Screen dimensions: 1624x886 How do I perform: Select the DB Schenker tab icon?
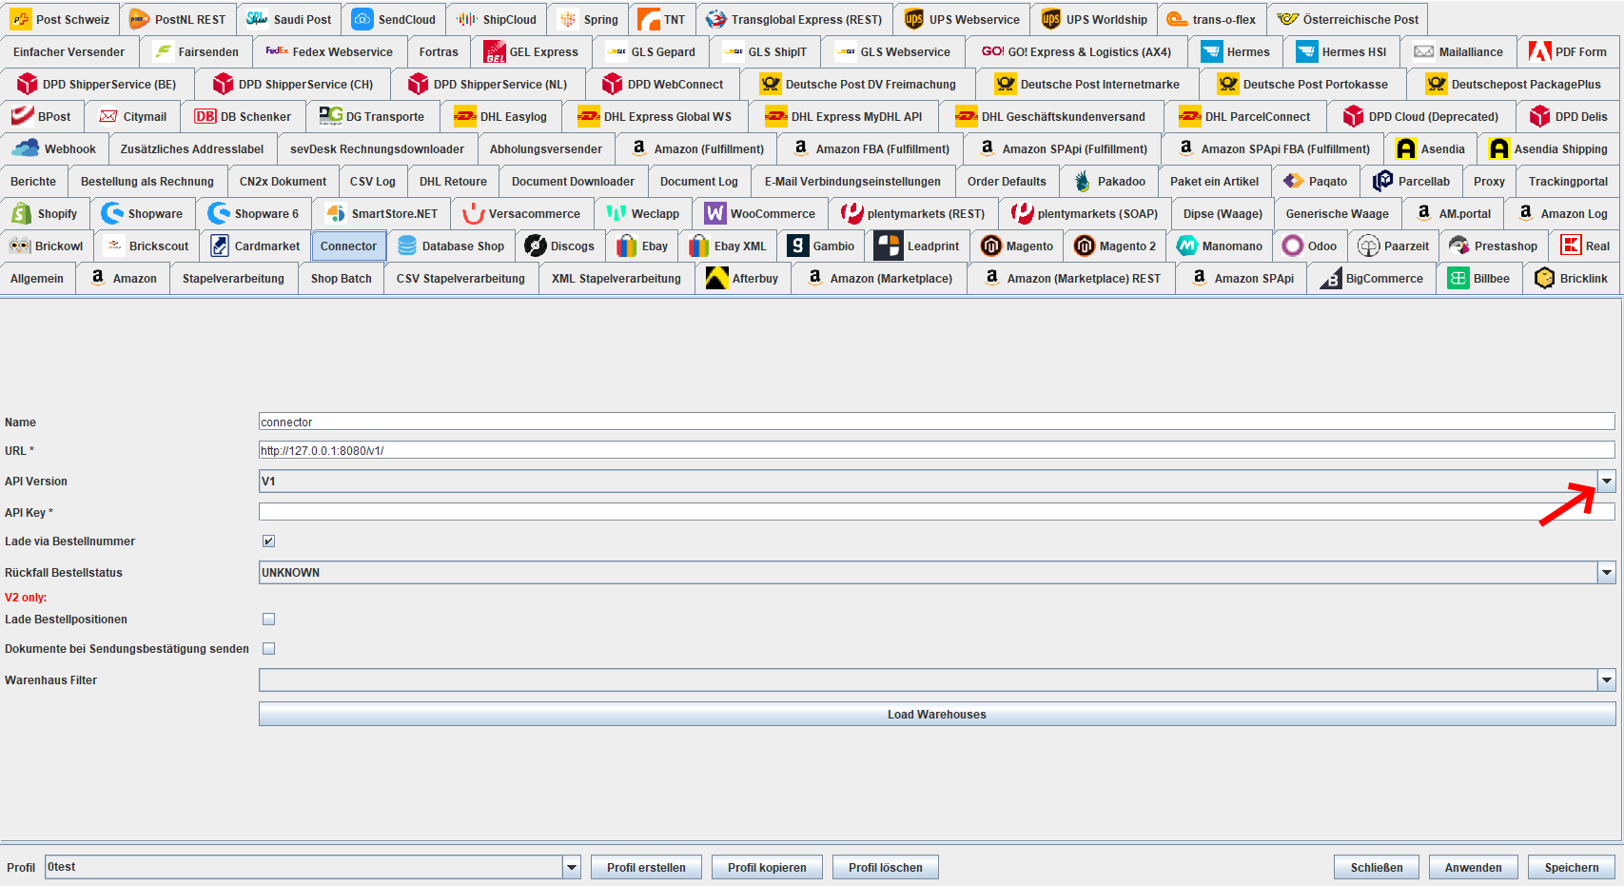205,116
